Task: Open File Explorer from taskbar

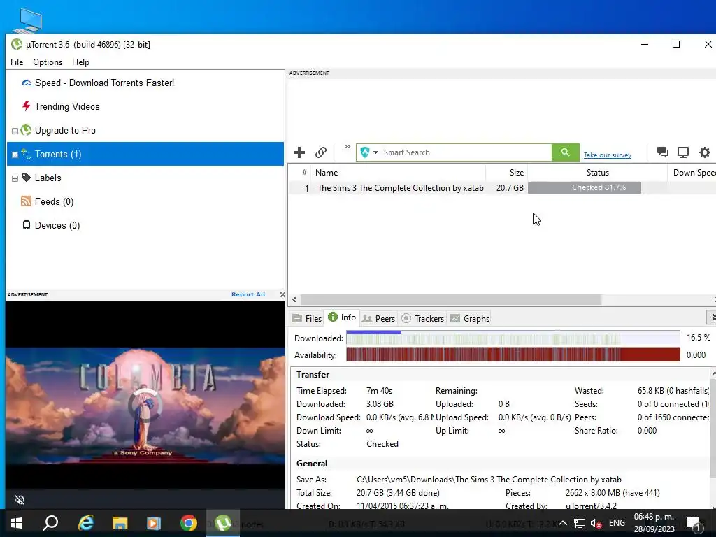Action: 120,523
